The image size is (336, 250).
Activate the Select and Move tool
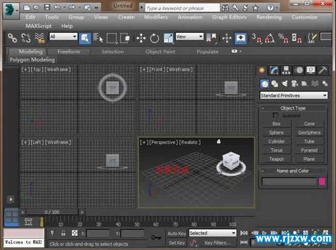point(141,38)
